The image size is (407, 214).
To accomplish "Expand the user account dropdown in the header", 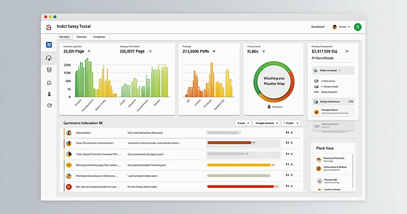I will click(341, 27).
